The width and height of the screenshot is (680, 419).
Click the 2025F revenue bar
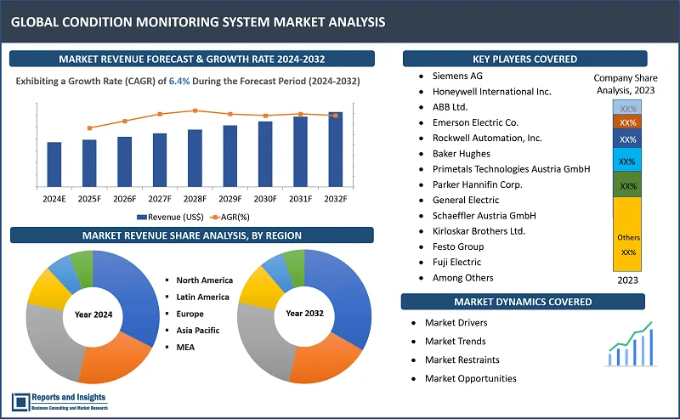[x=89, y=163]
